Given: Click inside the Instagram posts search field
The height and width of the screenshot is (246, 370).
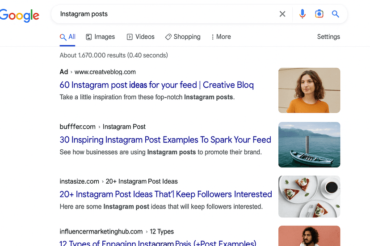Looking at the screenshot, I should click(x=165, y=14).
